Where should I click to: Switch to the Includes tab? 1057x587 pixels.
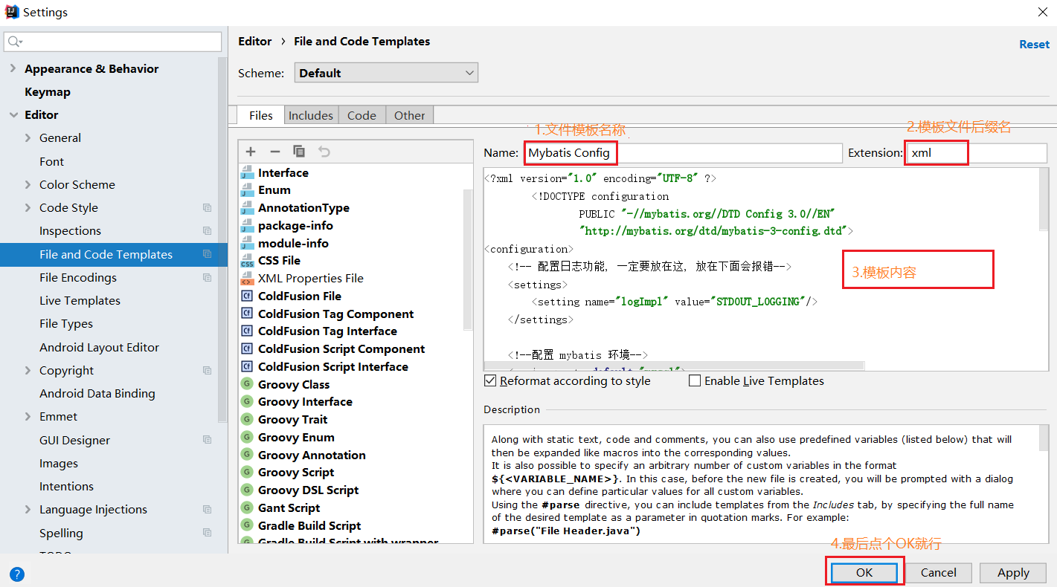point(311,115)
